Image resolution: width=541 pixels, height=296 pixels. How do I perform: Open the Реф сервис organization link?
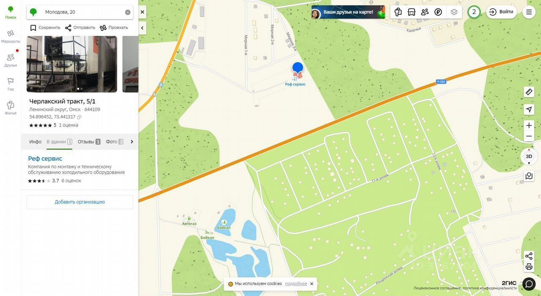[x=45, y=159]
